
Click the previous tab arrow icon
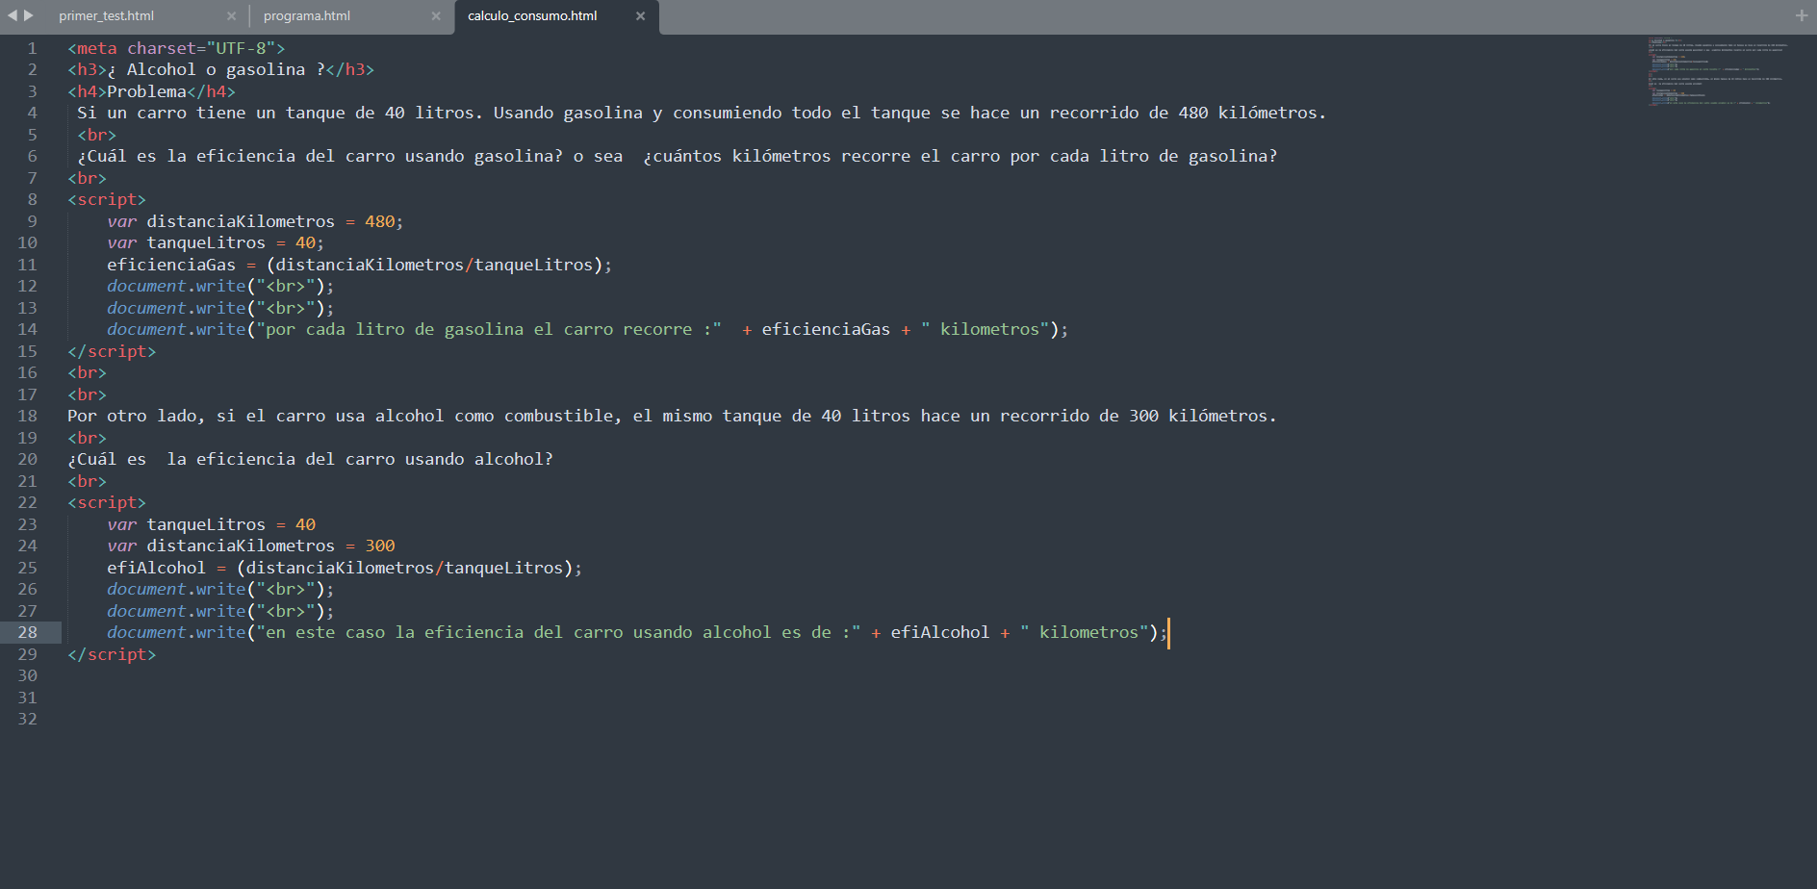tap(12, 15)
